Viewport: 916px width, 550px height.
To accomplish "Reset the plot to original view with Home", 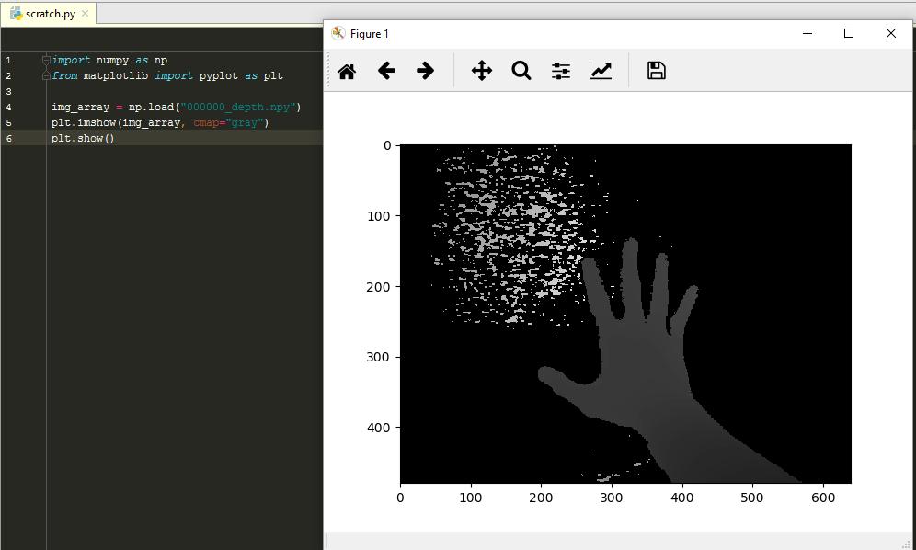I will [347, 71].
